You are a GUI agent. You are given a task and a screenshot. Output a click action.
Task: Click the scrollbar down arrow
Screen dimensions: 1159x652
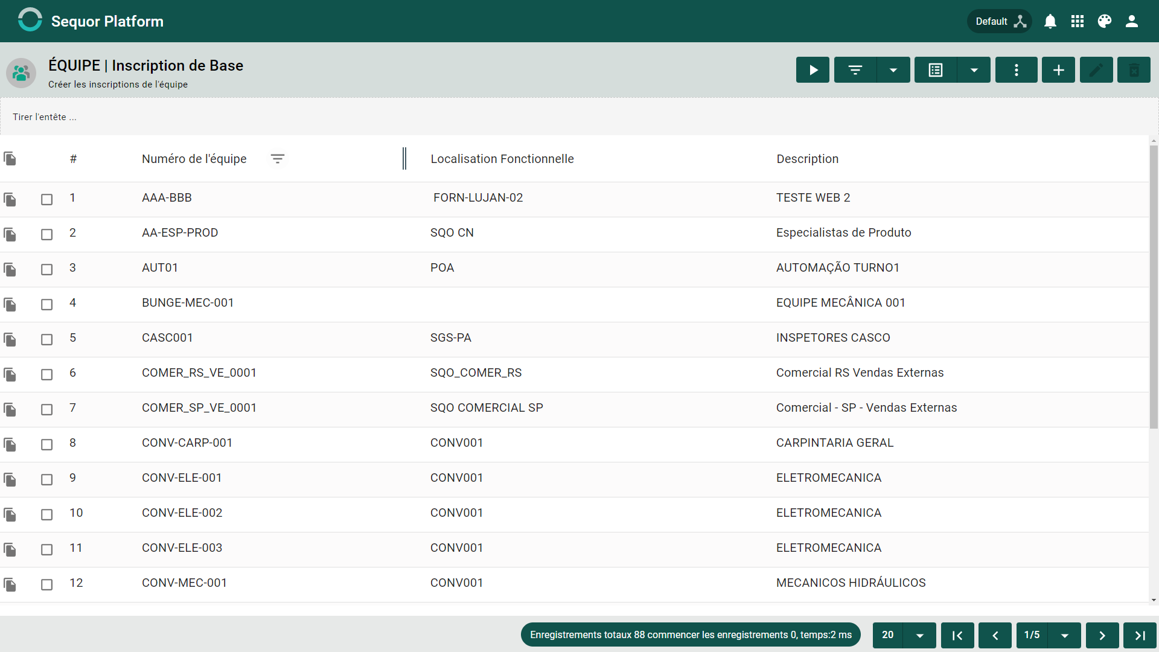pos(1154,600)
